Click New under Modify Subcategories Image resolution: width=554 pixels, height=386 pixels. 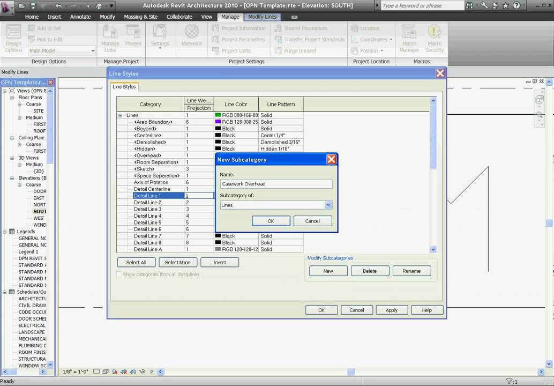coord(328,271)
